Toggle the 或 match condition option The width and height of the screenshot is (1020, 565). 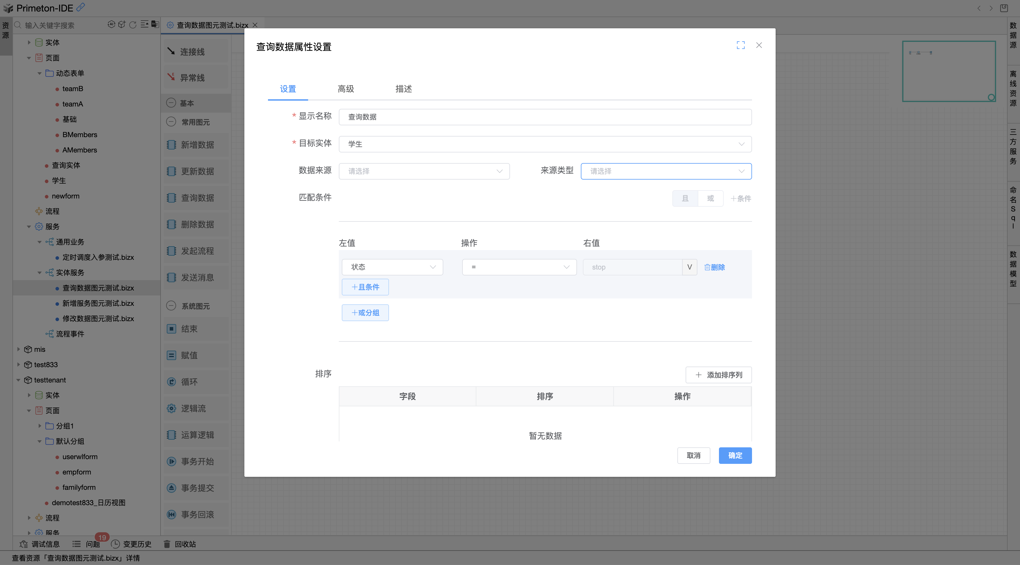pos(710,198)
